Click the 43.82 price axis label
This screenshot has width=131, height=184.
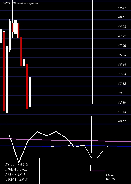point(122,84)
